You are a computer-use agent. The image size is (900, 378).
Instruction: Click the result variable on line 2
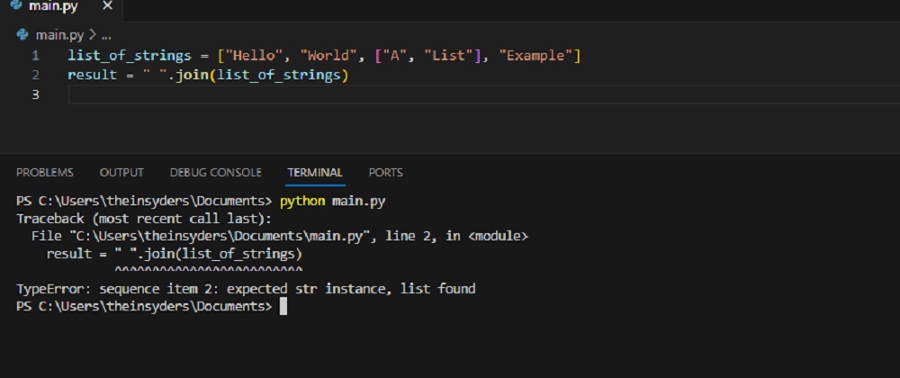click(x=92, y=75)
